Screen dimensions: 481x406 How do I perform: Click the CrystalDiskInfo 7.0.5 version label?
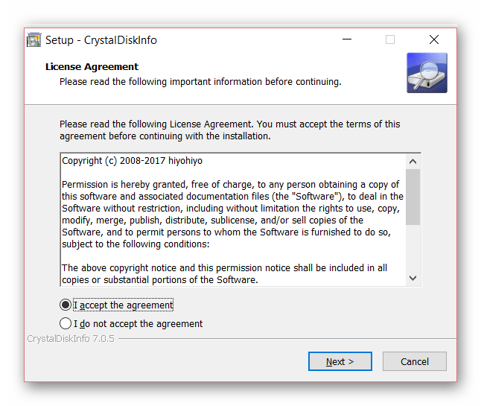click(x=71, y=338)
